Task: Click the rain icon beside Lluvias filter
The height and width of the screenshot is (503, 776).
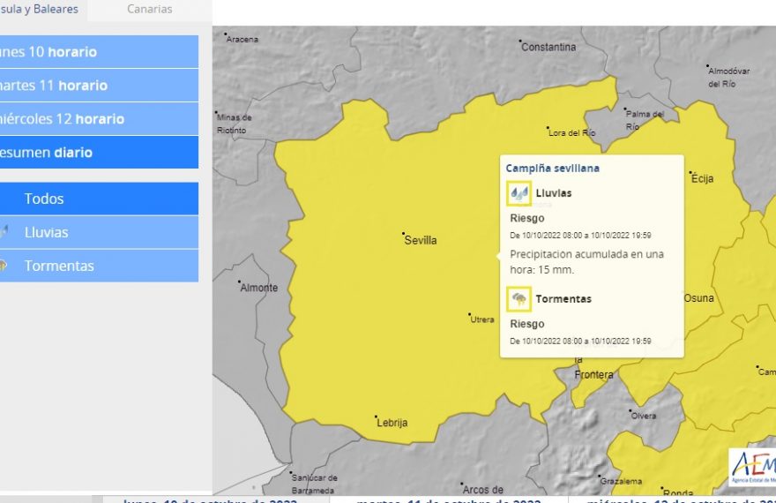Action: pos(4,232)
